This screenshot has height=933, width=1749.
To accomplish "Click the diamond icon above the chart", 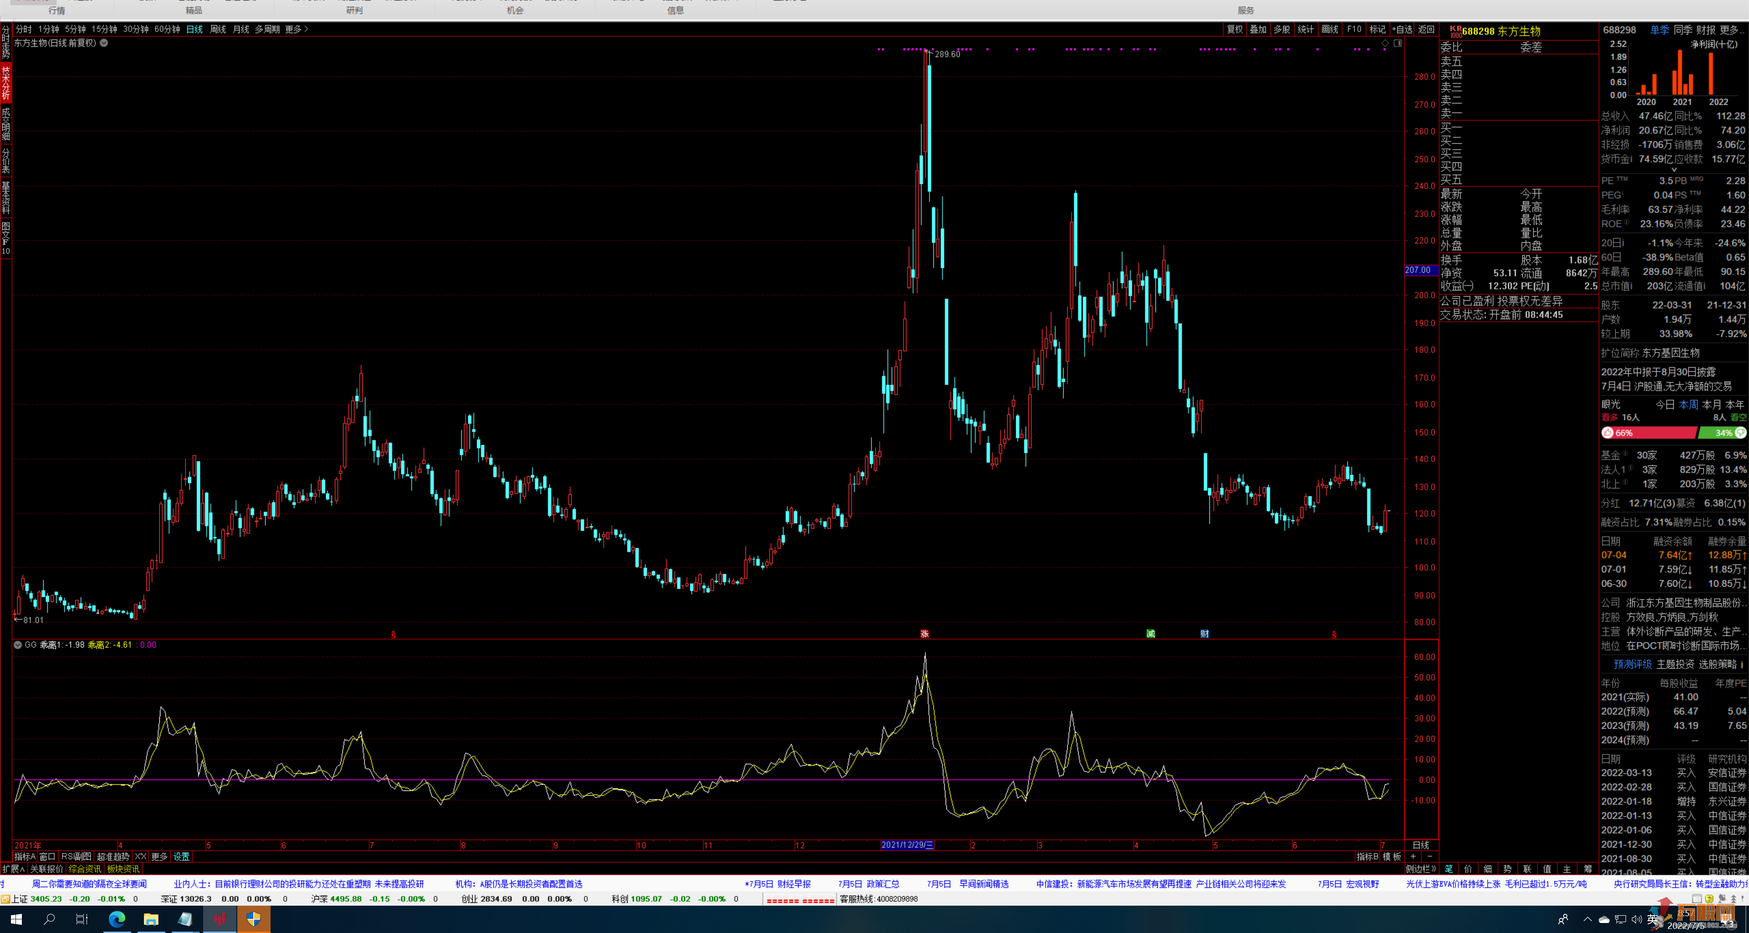I will 1385,43.
